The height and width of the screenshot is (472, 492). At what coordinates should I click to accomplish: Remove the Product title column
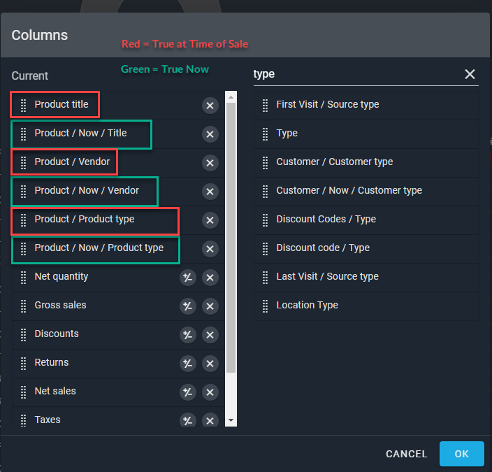tap(210, 106)
